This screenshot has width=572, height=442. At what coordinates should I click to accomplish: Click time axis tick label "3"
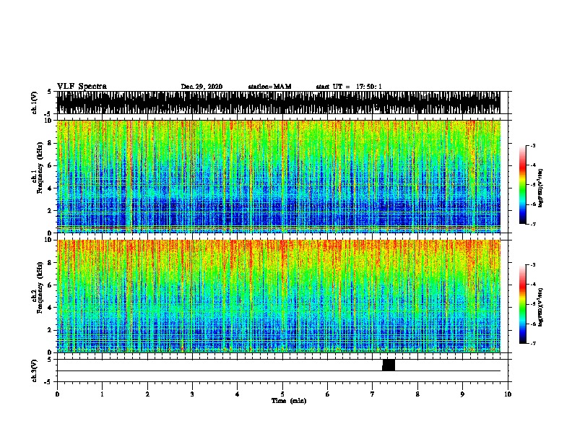point(192,394)
